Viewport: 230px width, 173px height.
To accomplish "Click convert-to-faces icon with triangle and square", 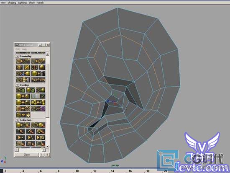I will pos(41,137).
